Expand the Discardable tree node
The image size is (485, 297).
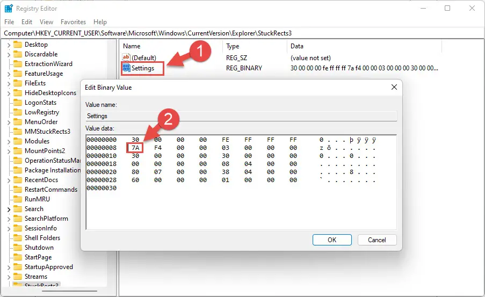[x=9, y=55]
